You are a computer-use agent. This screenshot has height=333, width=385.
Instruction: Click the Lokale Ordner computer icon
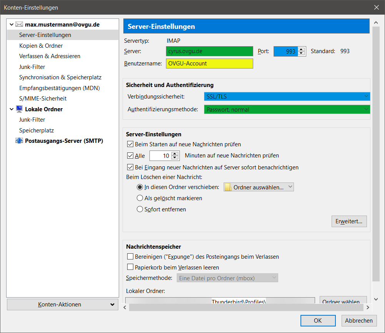19,109
